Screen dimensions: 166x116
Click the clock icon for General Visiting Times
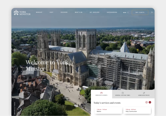(123, 93)
